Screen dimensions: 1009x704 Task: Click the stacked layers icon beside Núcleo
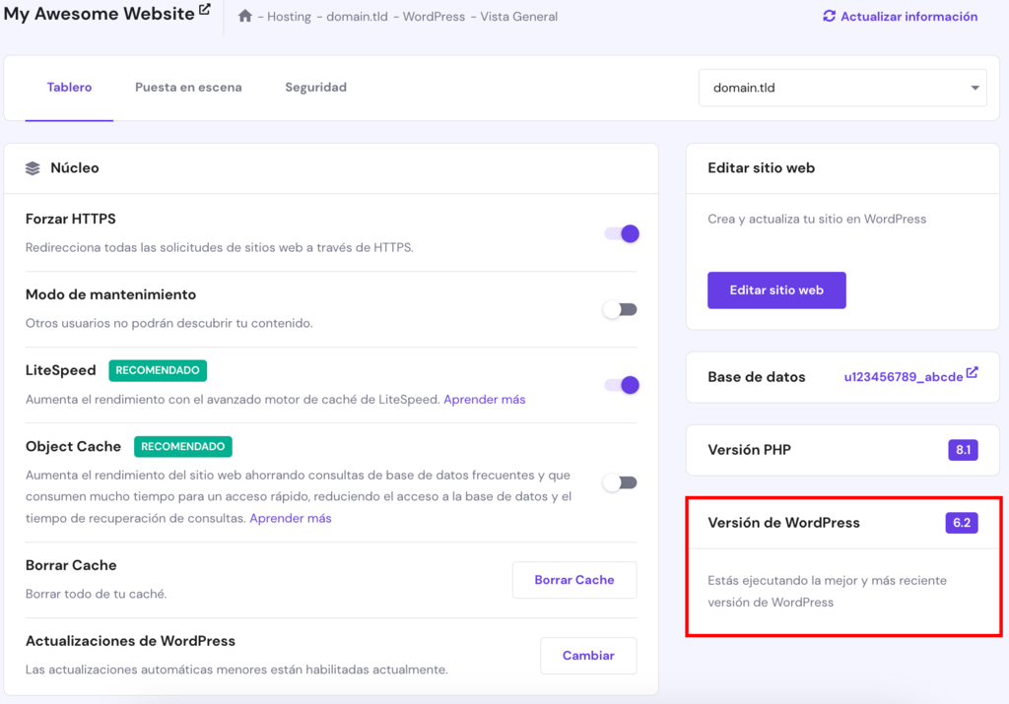coord(33,167)
